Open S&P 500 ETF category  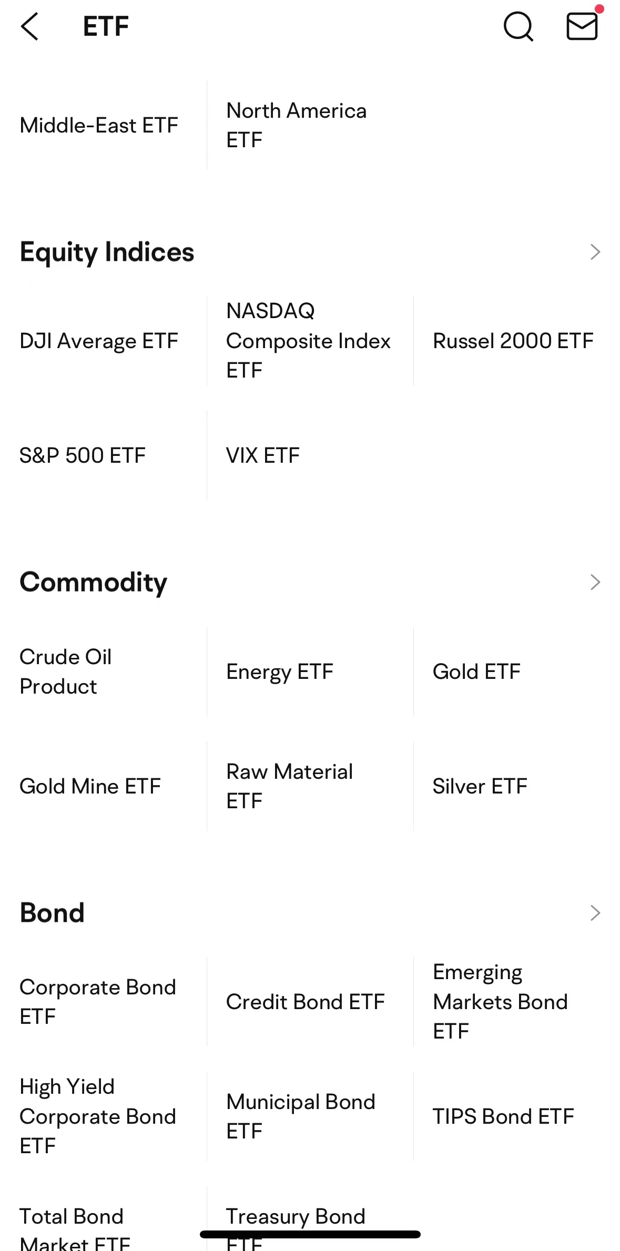pyautogui.click(x=83, y=455)
